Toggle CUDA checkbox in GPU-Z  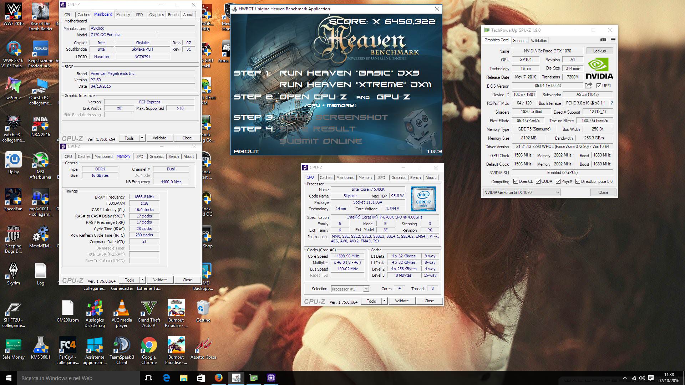point(538,181)
